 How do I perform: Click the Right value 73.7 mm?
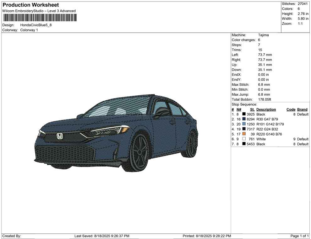coord(265,60)
